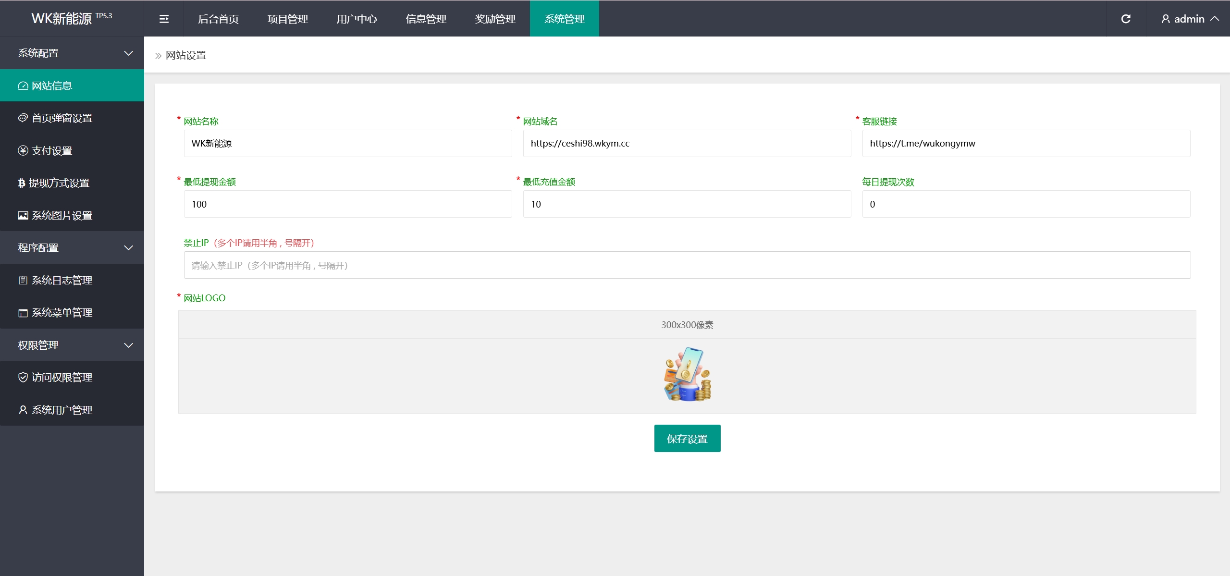Switch to 奖励管理 top tab
This screenshot has width=1230, height=576.
click(x=495, y=19)
